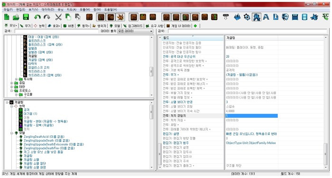Click the grey Redo arrow icon
This screenshot has height=178, width=332.
point(47,17)
